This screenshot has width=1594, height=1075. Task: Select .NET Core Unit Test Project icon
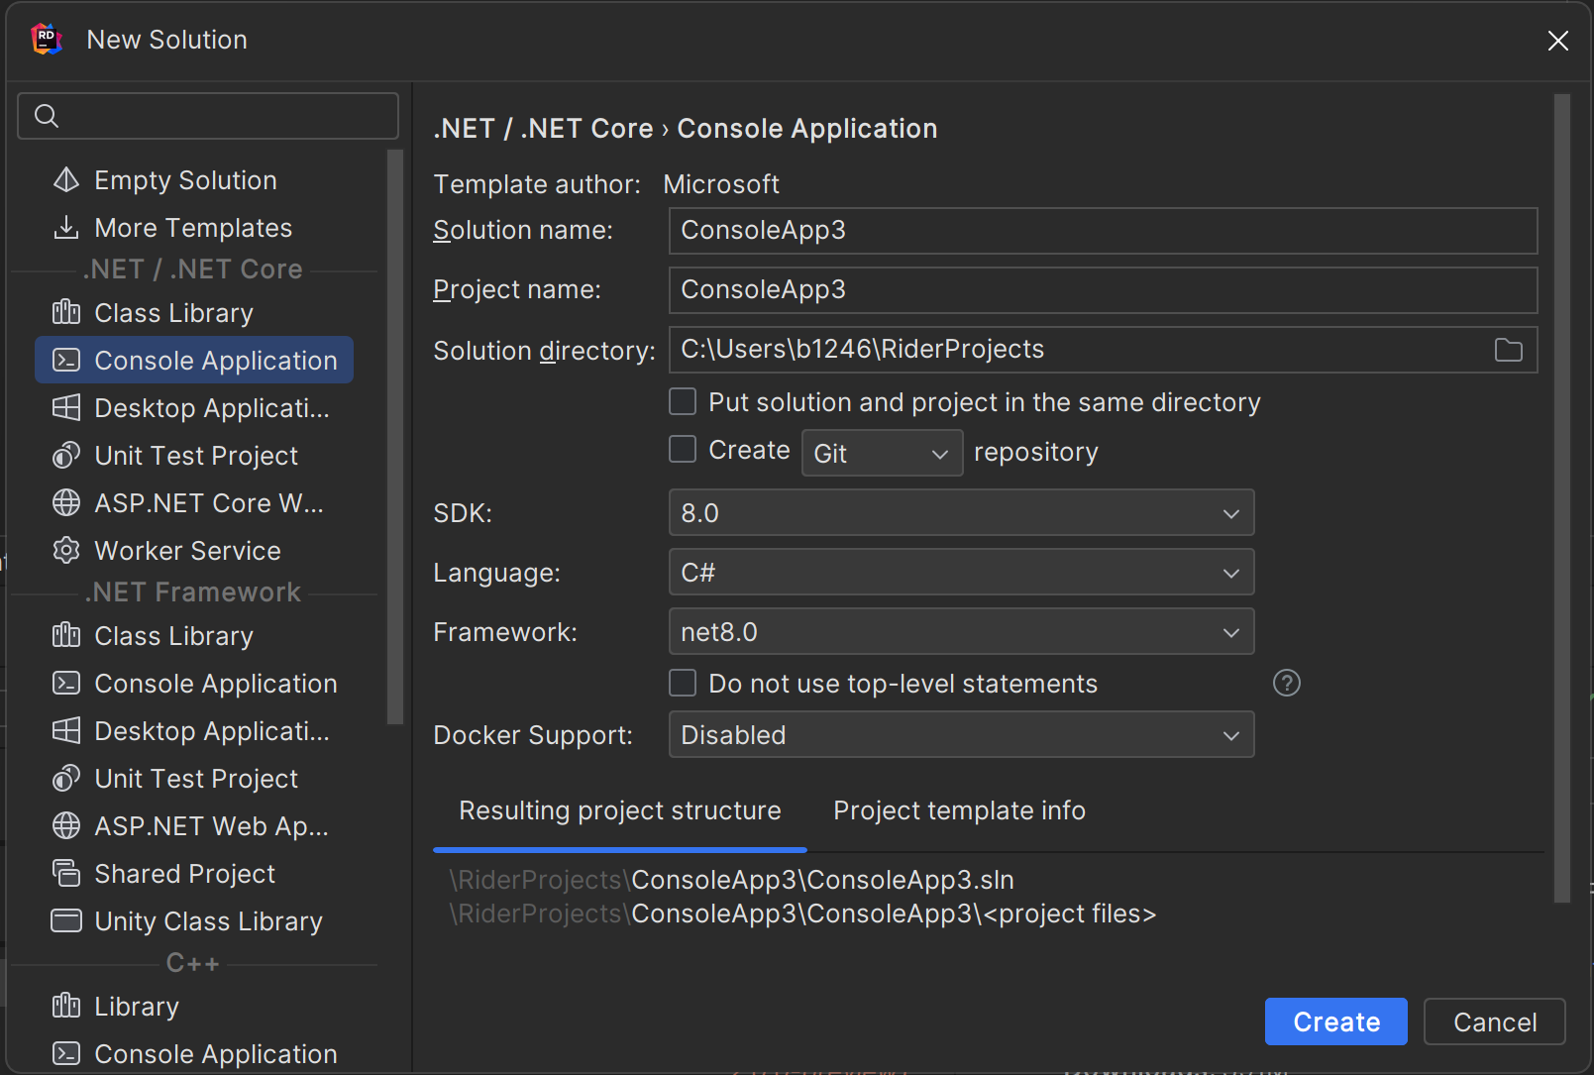[66, 456]
